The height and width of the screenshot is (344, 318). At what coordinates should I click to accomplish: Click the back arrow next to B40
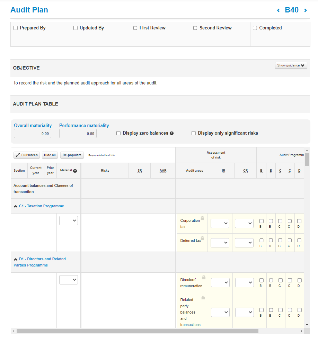tap(278, 10)
